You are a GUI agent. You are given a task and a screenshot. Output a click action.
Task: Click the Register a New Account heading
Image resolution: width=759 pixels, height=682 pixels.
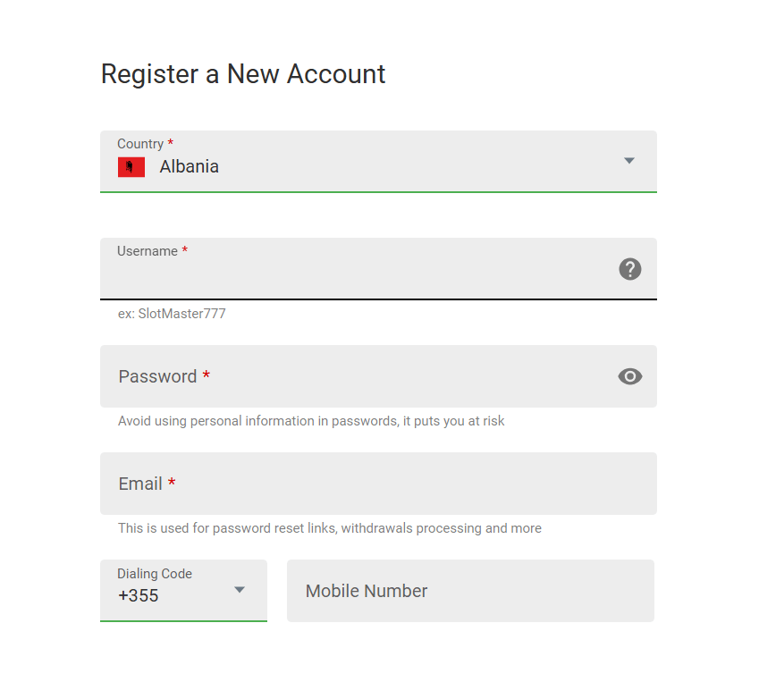[243, 73]
